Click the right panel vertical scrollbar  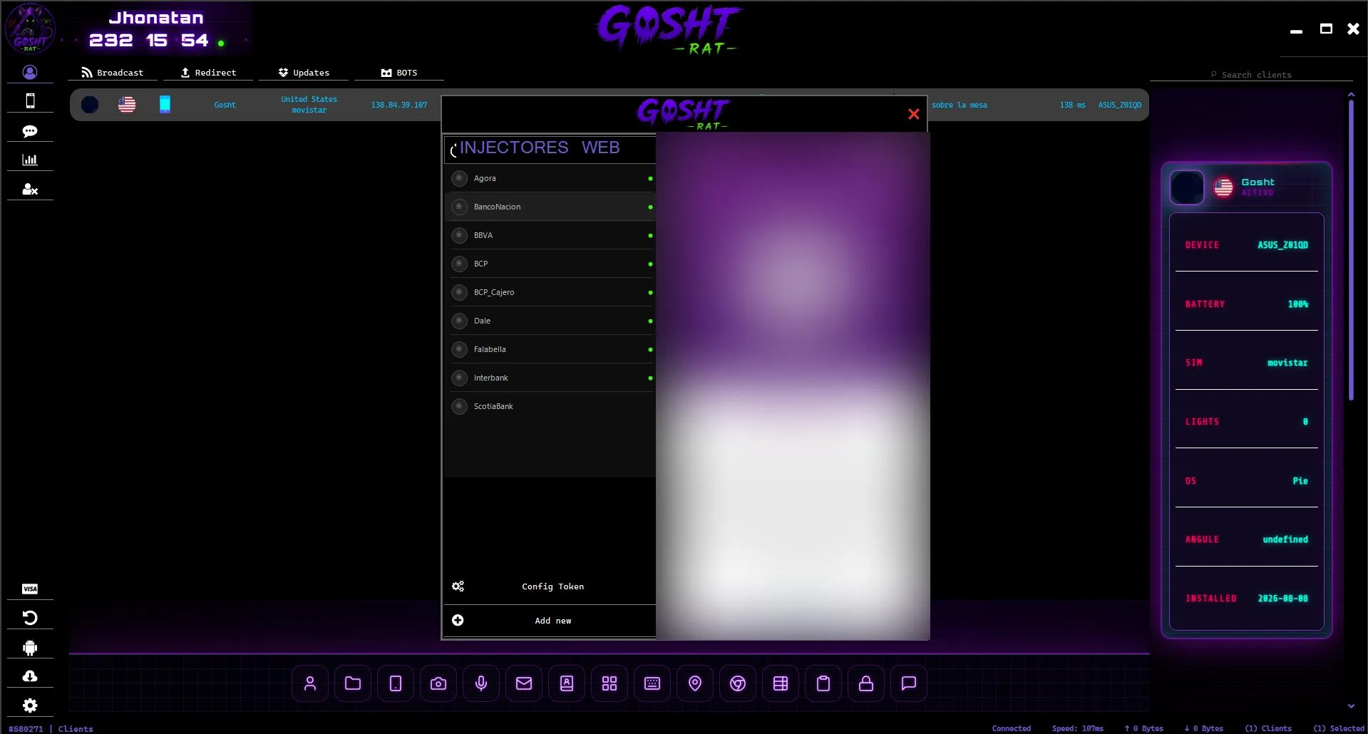(x=1351, y=249)
